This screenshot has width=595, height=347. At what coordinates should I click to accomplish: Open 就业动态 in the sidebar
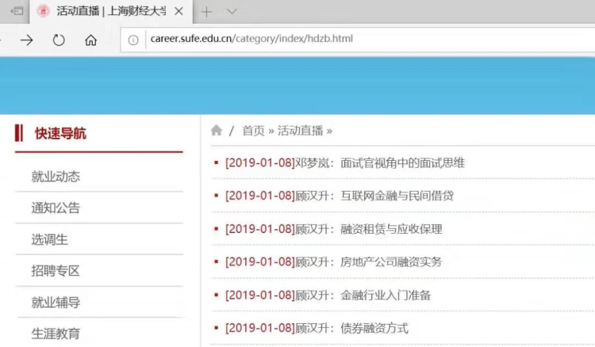click(56, 177)
